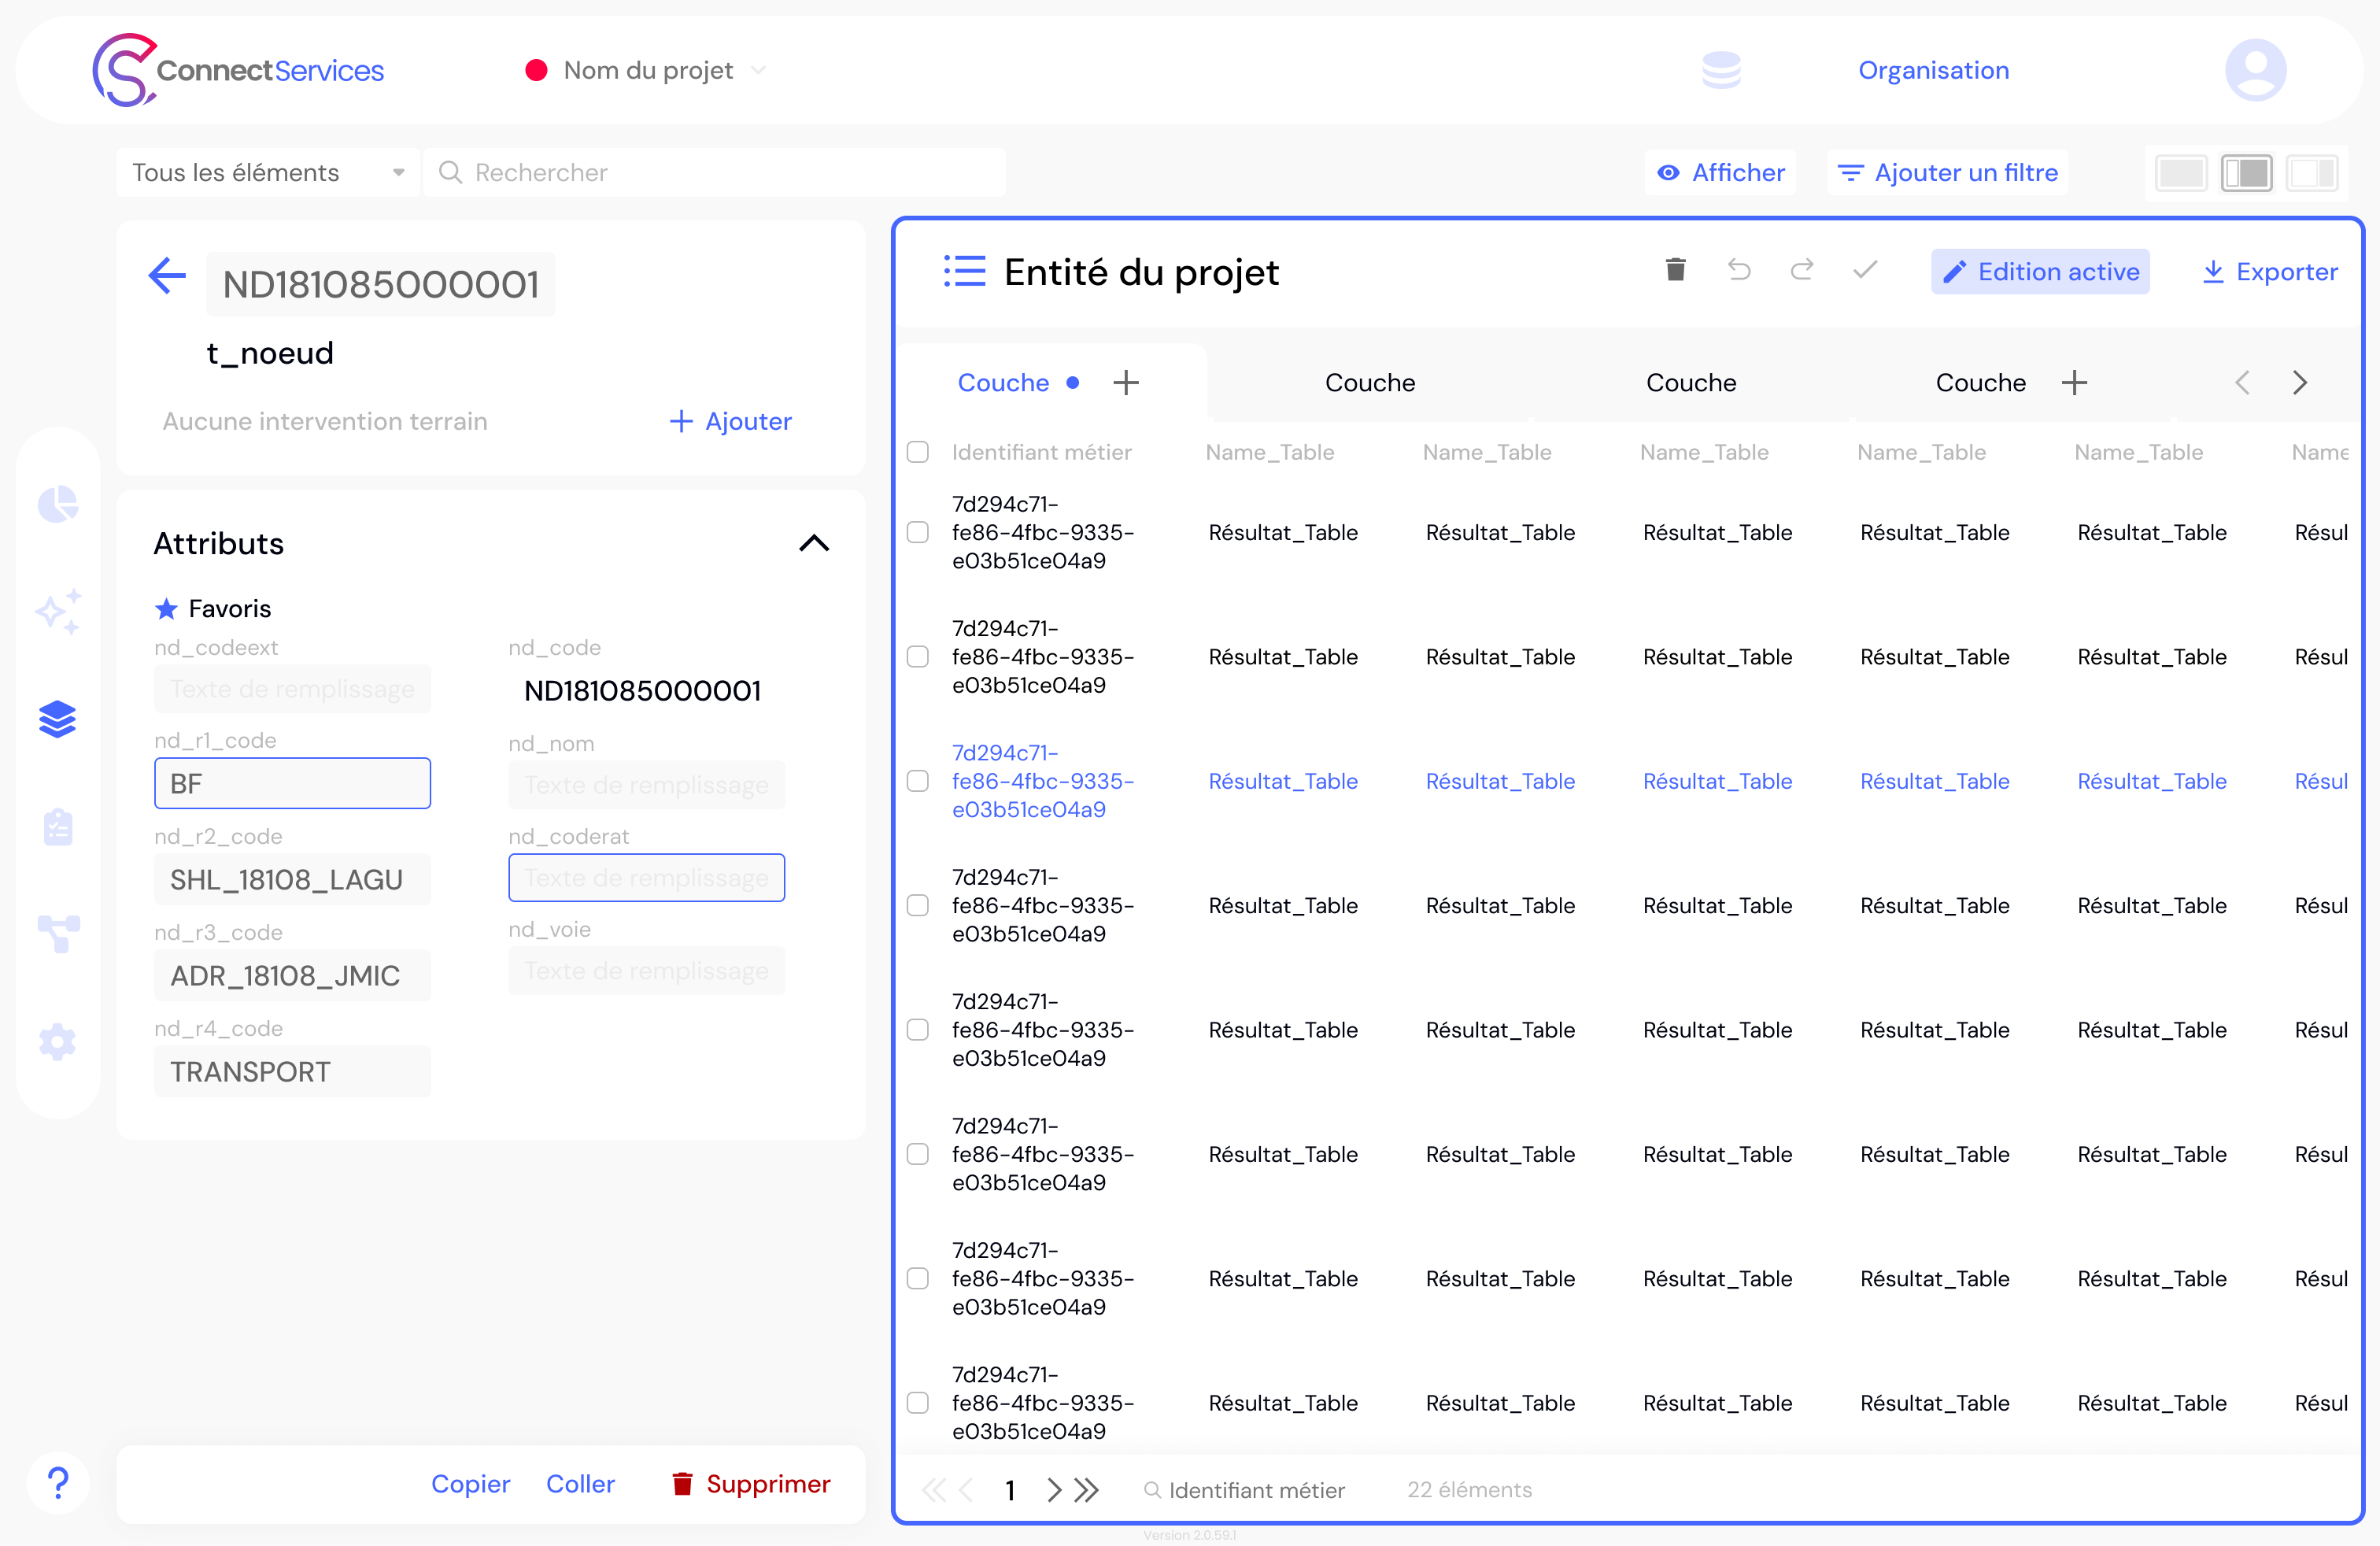This screenshot has width=2380, height=1546.
Task: Collapse the Attributs section chevron
Action: coord(814,543)
